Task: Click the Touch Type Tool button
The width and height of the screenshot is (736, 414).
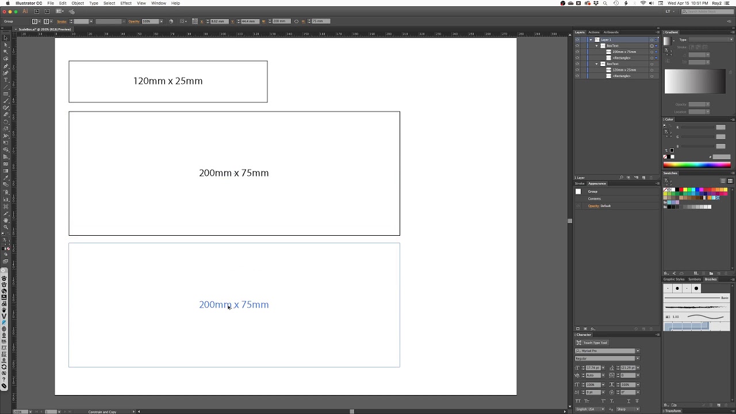Action: pyautogui.click(x=592, y=343)
